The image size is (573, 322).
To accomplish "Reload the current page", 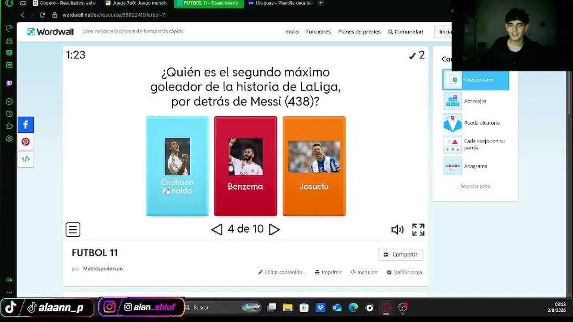I will [42, 15].
